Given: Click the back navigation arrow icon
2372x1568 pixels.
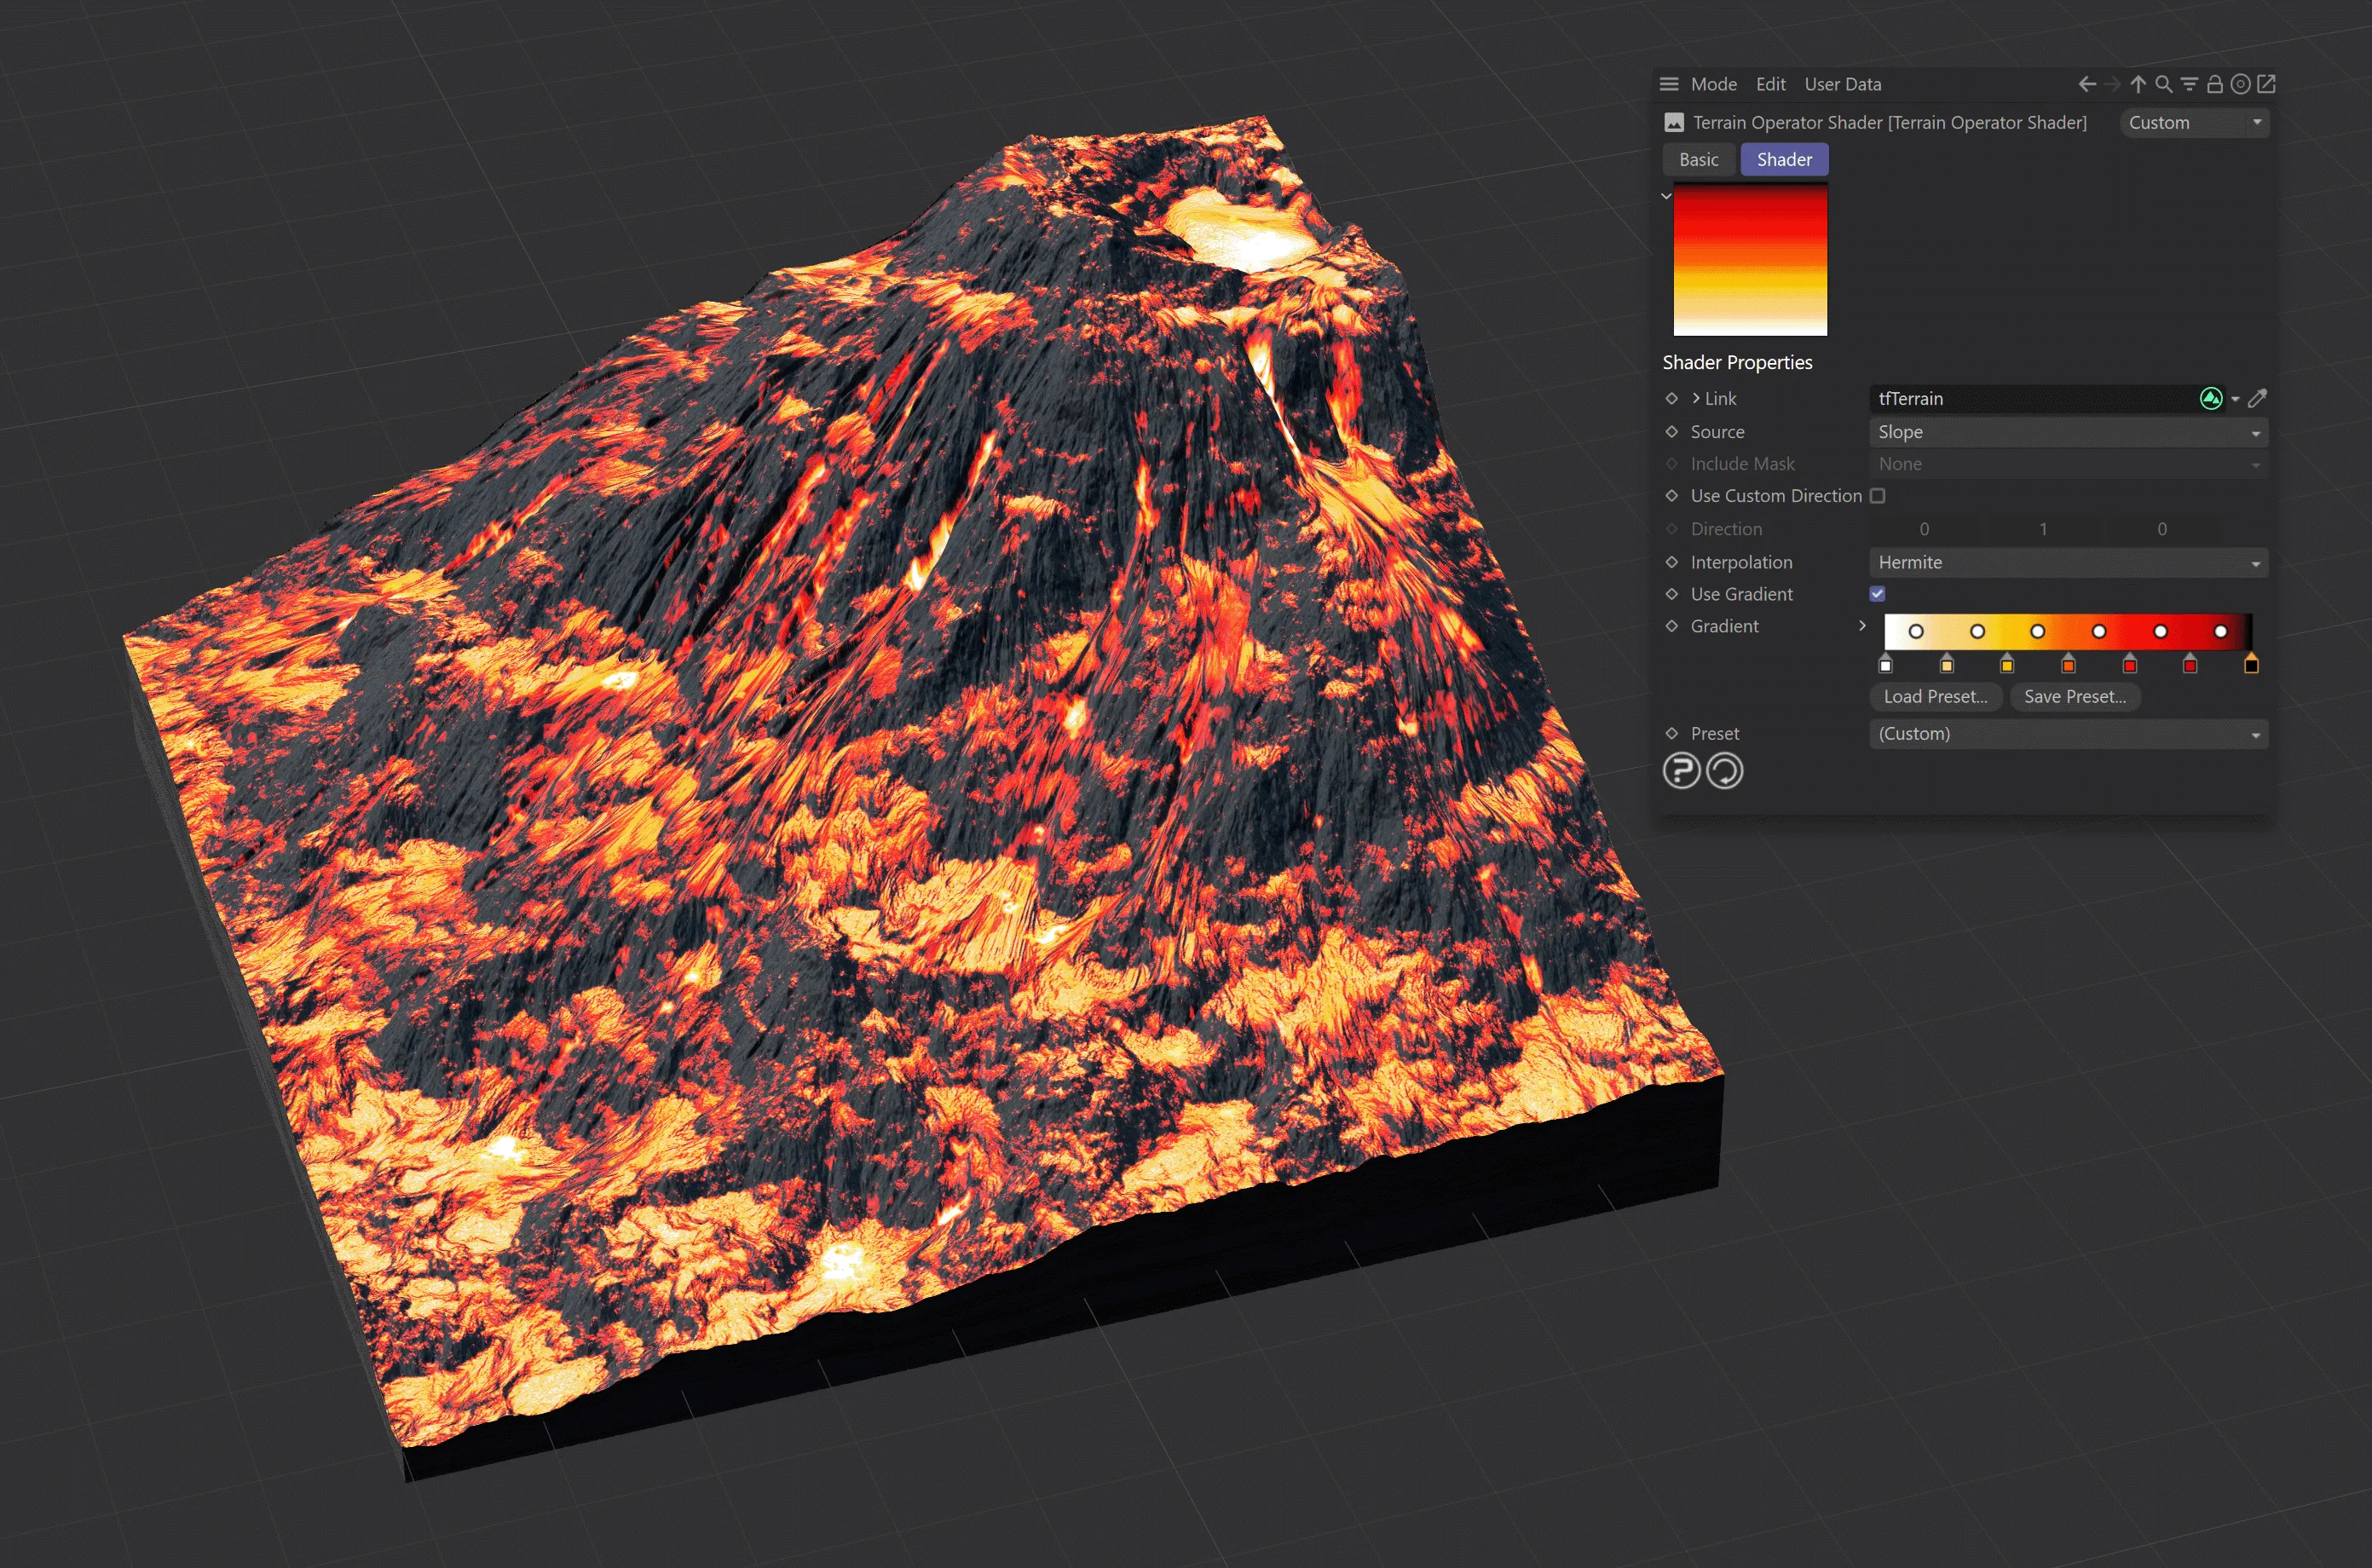Looking at the screenshot, I should (x=2087, y=84).
